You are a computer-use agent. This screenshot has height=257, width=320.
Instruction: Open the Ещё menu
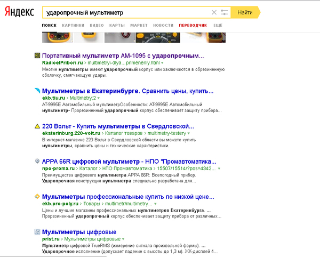(x=218, y=25)
